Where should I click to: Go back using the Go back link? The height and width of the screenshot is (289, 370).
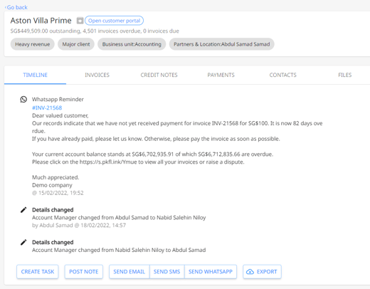point(16,7)
